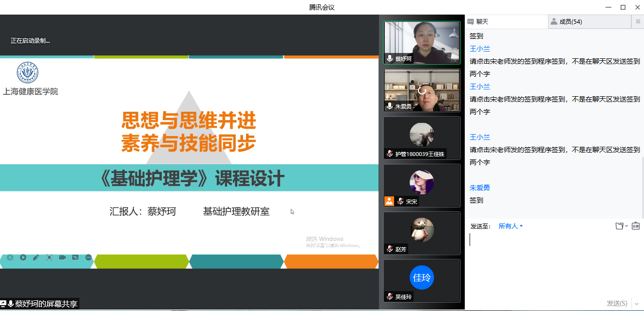This screenshot has width=644, height=311.
Task: Click inside the chat message input box
Action: (x=550, y=262)
